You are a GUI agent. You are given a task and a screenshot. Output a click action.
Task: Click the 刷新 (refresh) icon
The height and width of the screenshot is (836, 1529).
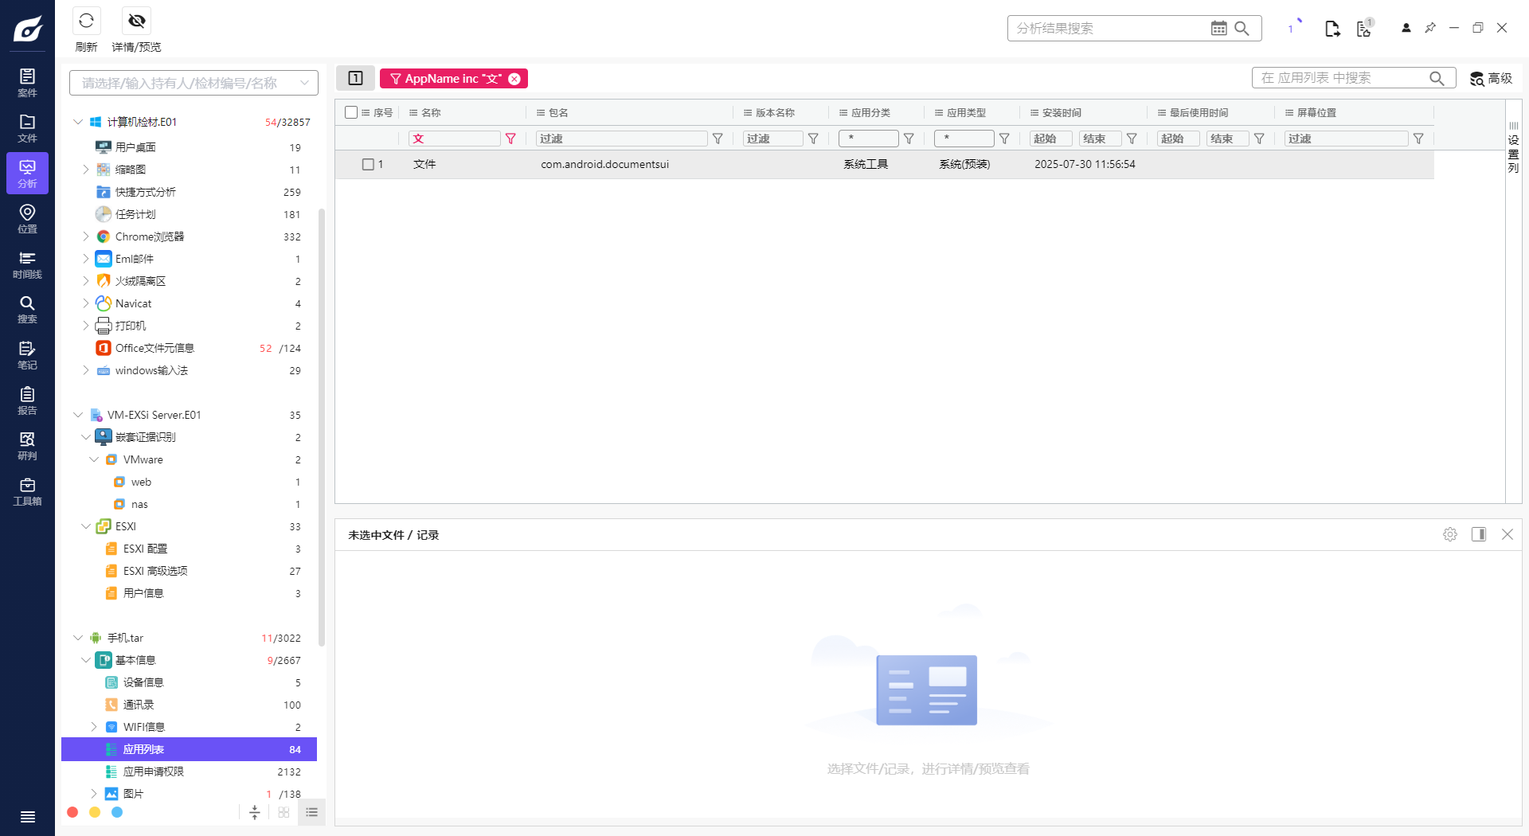tap(86, 21)
